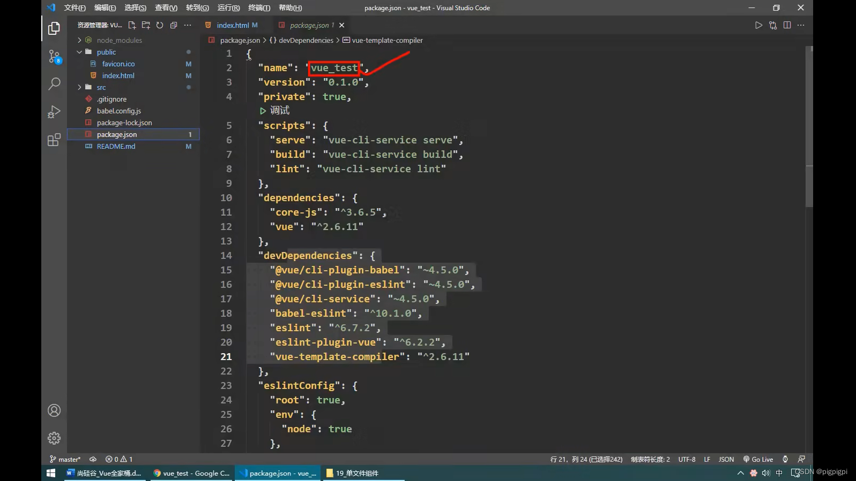Image resolution: width=856 pixels, height=481 pixels.
Task: Start Go Live server from status bar
Action: [758, 459]
